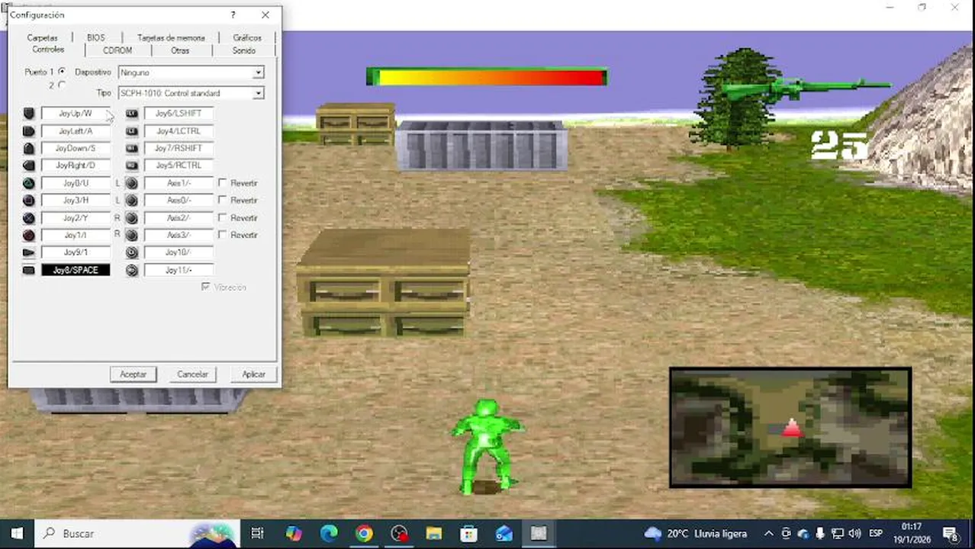Screen dimensions: 975x549
Task: Switch to the BIOS tab
Action: [95, 37]
